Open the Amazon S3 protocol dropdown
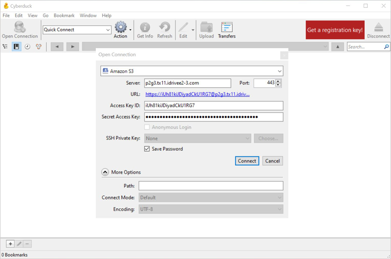The image size is (391, 259). (x=192, y=71)
